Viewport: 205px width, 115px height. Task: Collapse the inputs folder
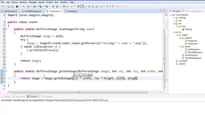pyautogui.click(x=180, y=47)
